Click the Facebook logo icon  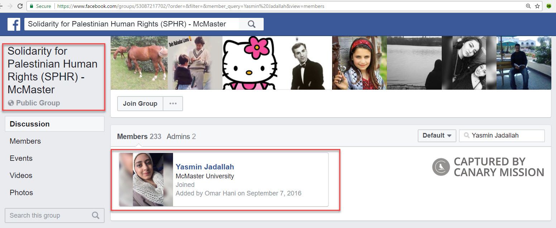14,24
